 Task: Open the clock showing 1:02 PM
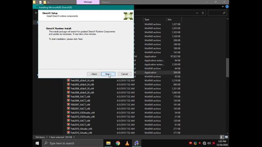click(x=222, y=143)
